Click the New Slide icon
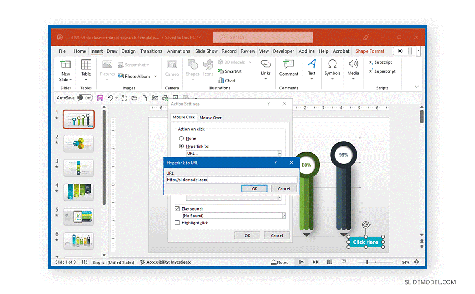The image size is (475, 294). [x=66, y=64]
